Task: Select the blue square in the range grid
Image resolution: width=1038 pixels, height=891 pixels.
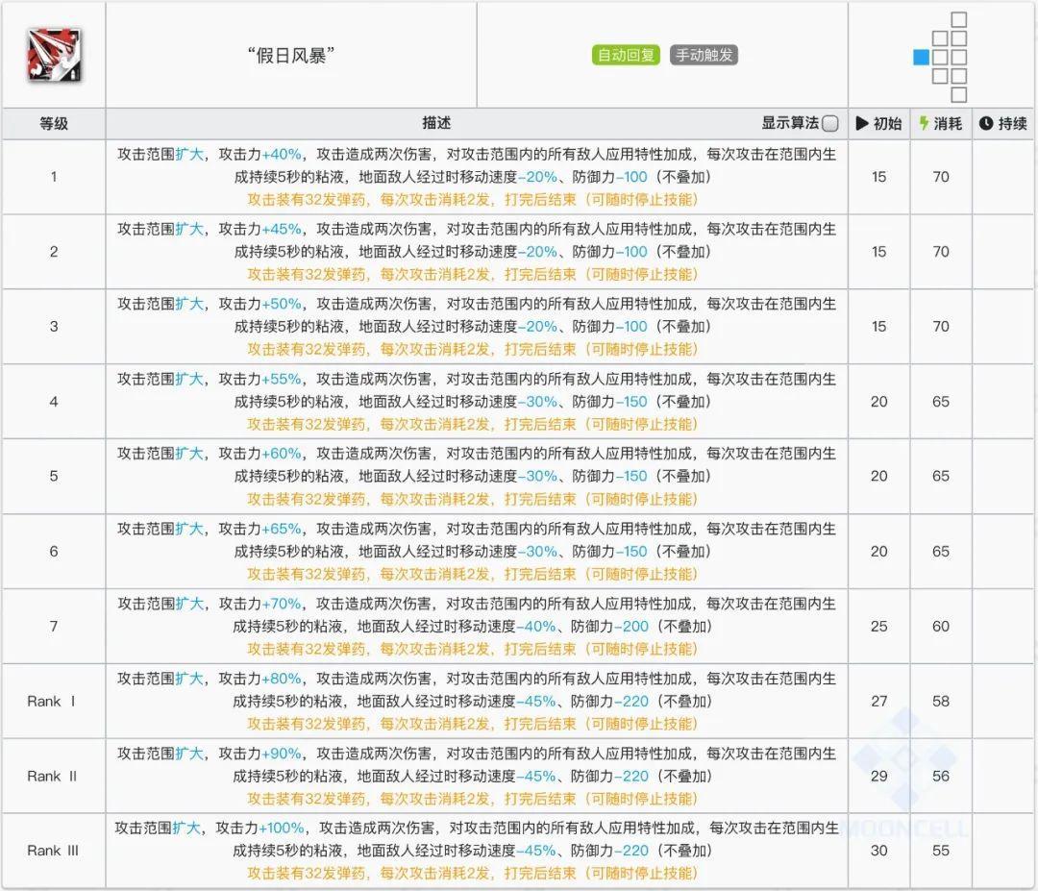Action: [x=920, y=56]
